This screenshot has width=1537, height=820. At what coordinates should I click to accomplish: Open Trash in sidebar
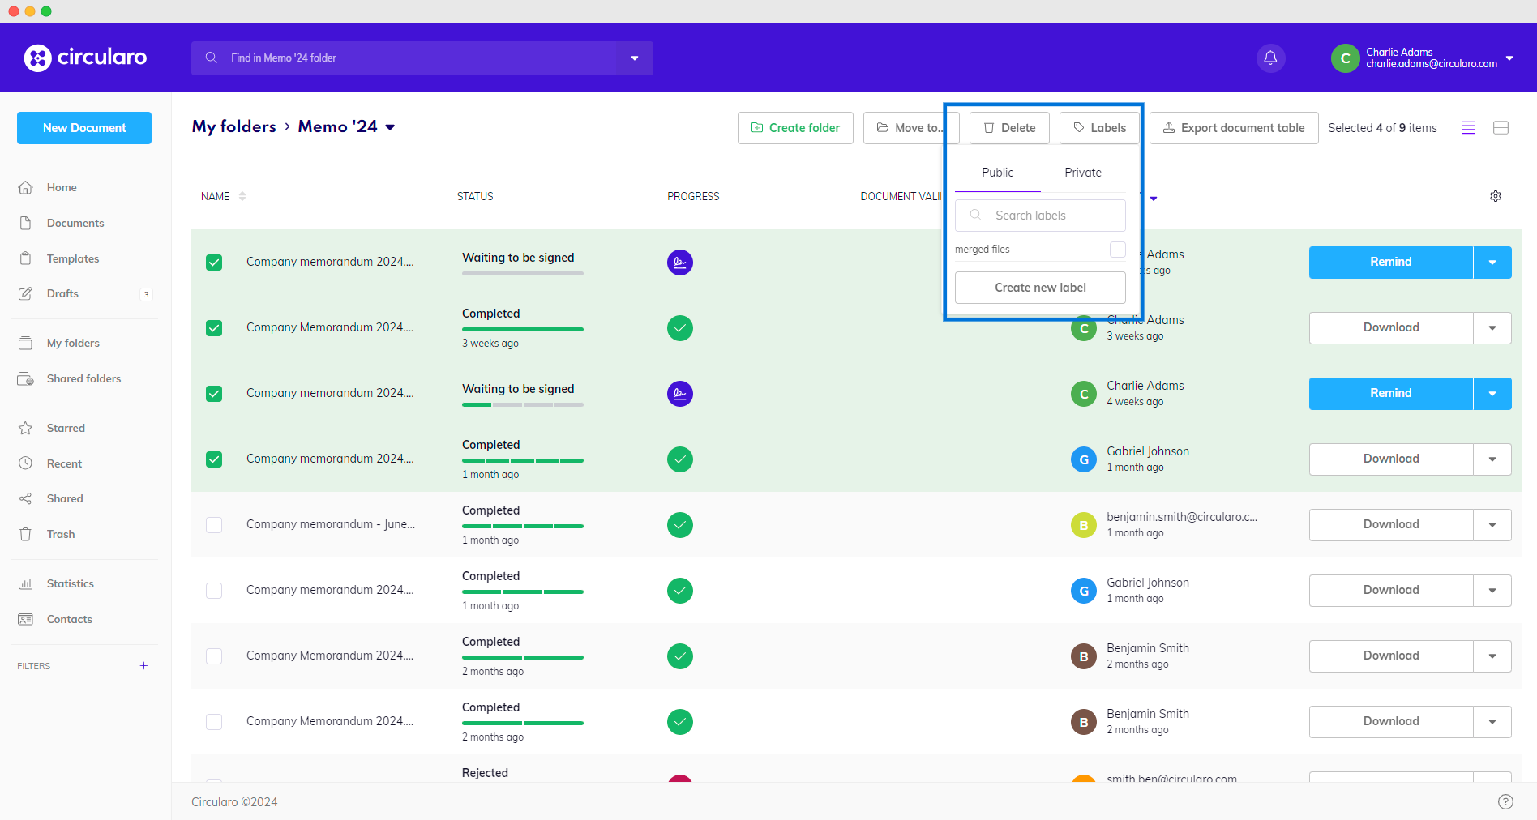61,534
